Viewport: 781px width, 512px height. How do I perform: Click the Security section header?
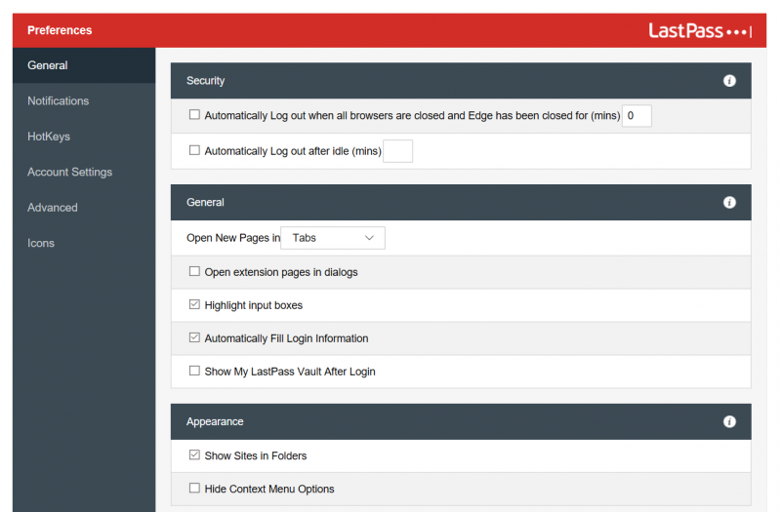[461, 81]
